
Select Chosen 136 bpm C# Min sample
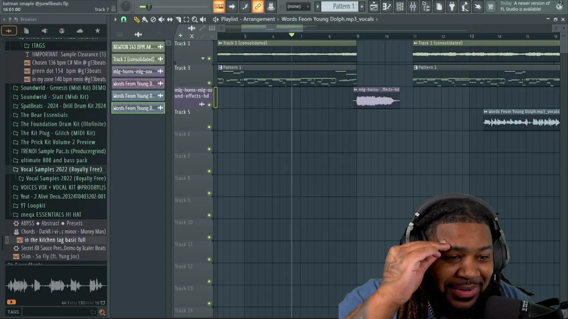click(x=69, y=63)
